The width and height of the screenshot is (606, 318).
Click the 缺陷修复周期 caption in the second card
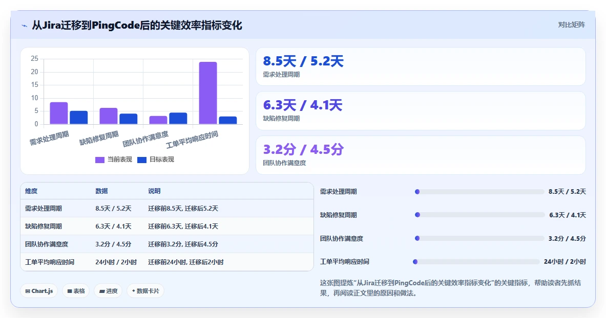click(x=281, y=119)
